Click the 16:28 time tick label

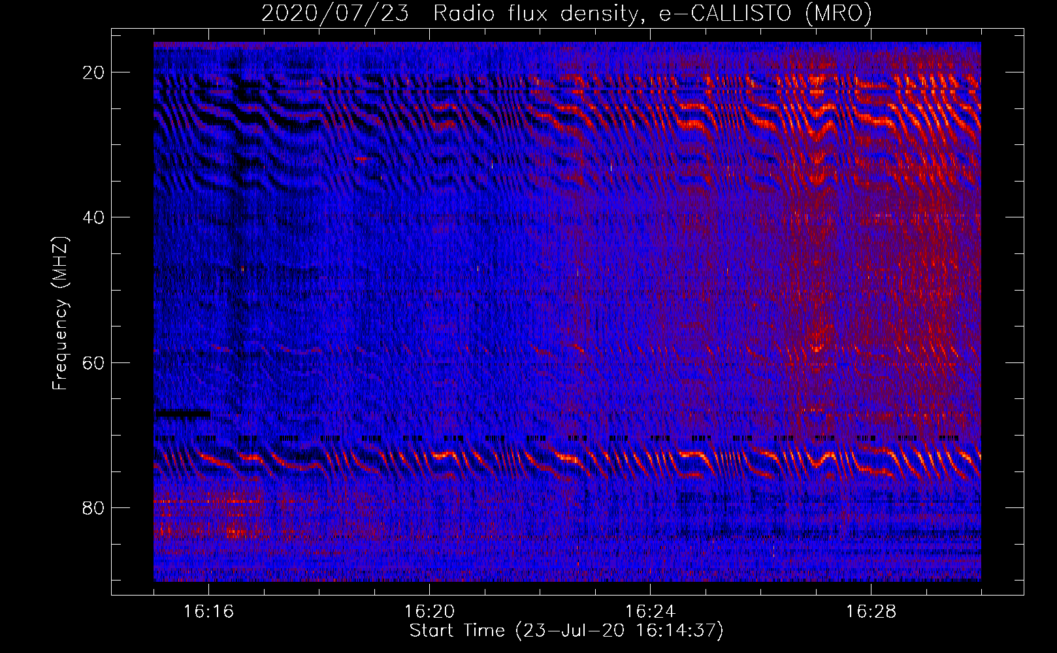pos(871,611)
